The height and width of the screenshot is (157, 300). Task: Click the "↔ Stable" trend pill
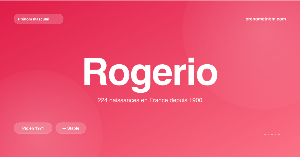click(x=71, y=128)
